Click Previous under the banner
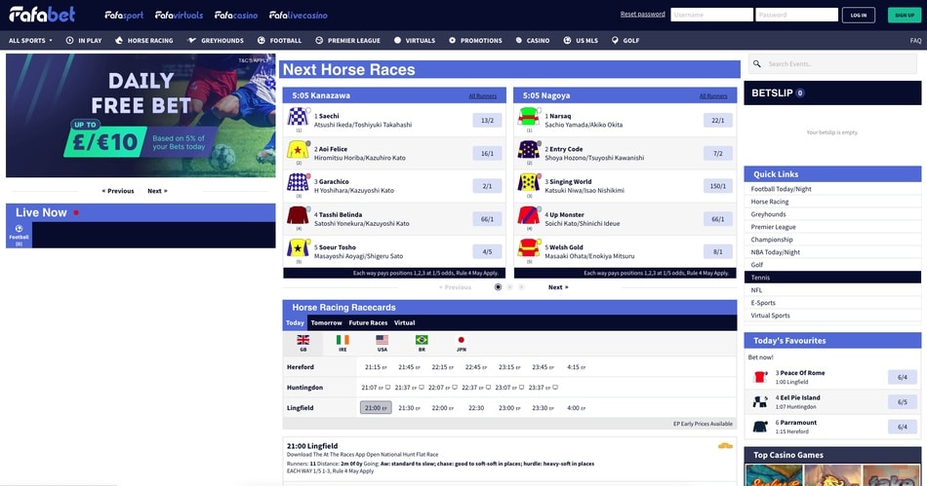The height and width of the screenshot is (486, 927). pos(118,191)
